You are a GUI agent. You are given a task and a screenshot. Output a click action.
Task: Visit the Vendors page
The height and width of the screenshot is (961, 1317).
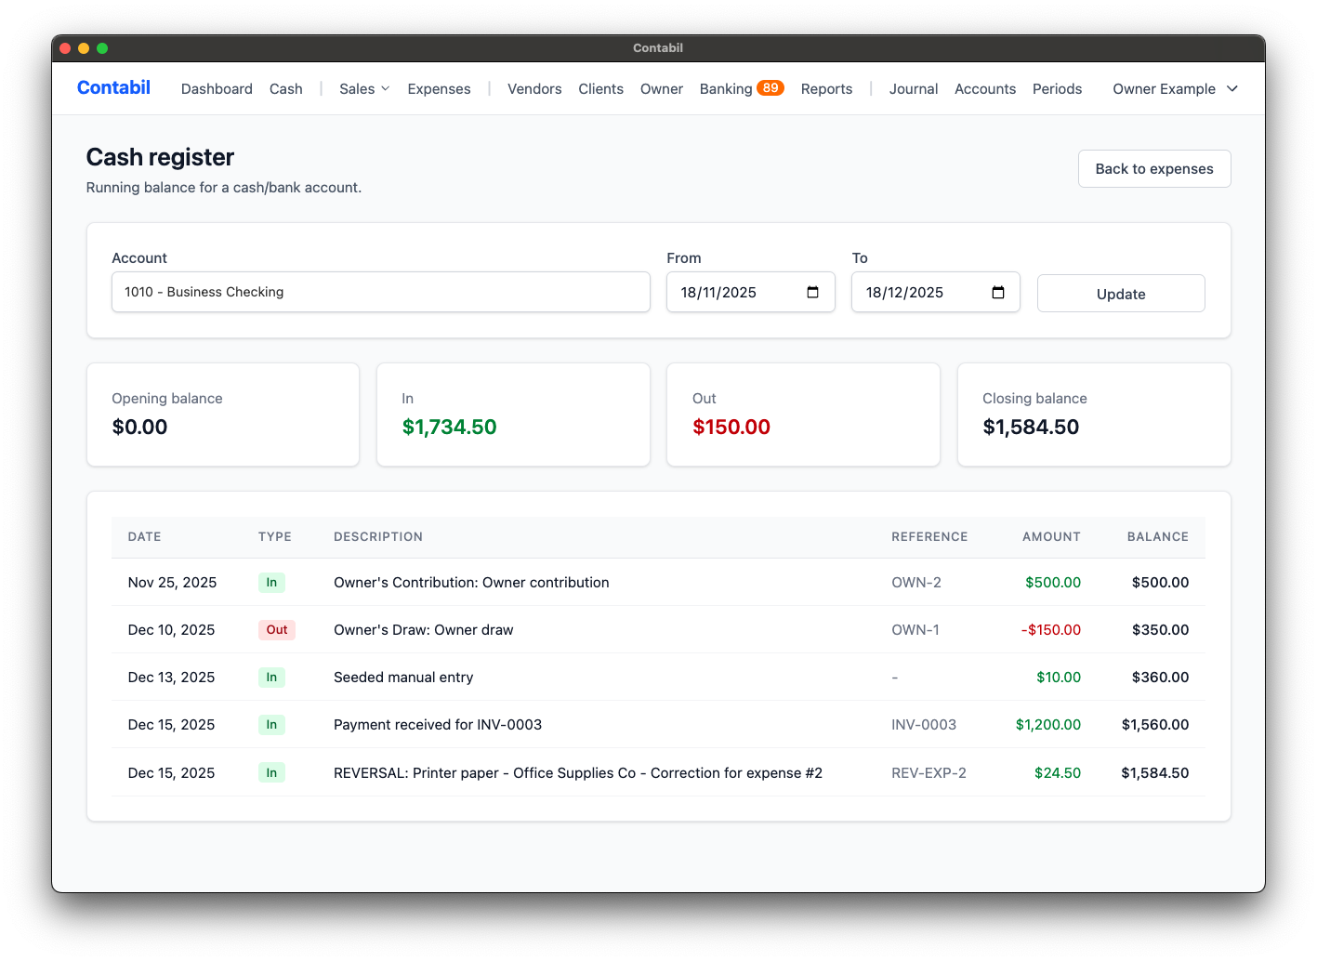pyautogui.click(x=534, y=88)
